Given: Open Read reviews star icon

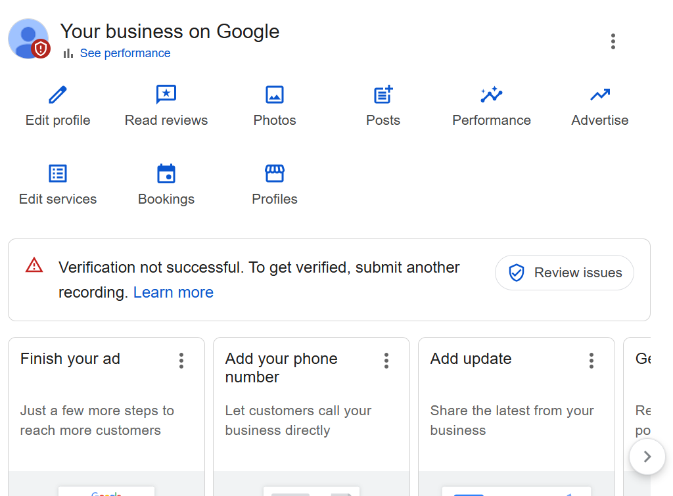Looking at the screenshot, I should click(x=166, y=95).
